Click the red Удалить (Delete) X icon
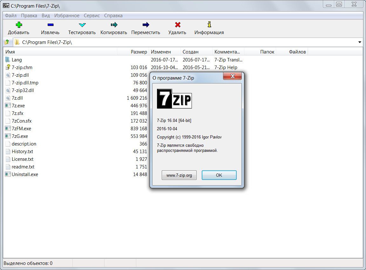Viewport: 366px width, 270px height. click(178, 25)
